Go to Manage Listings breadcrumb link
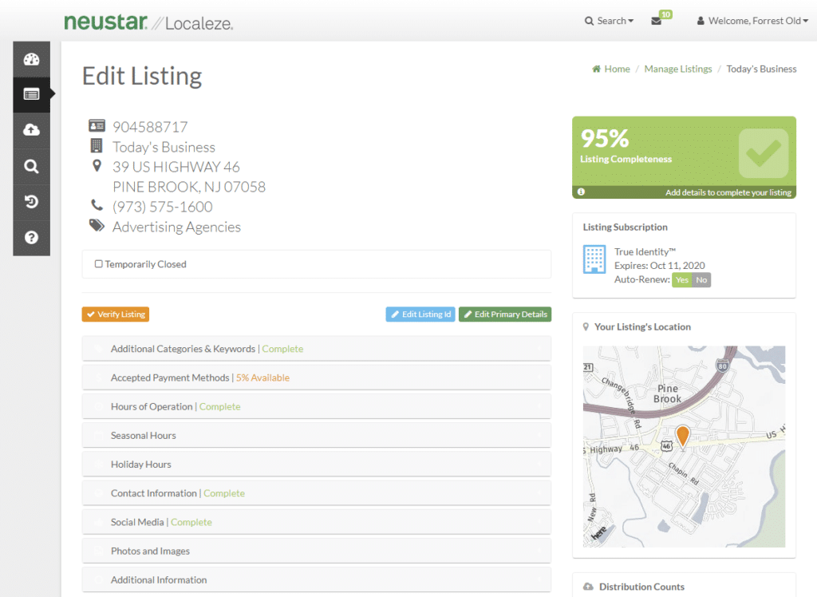This screenshot has width=817, height=597. tap(678, 69)
